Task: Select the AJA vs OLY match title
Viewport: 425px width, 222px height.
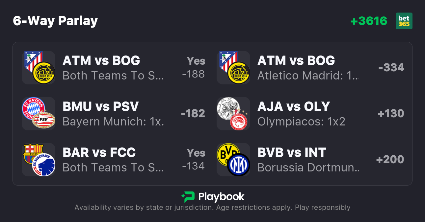Action: tap(294, 107)
